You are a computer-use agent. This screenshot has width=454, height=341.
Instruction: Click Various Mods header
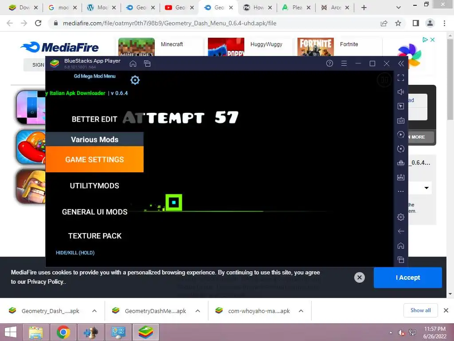coord(94,139)
